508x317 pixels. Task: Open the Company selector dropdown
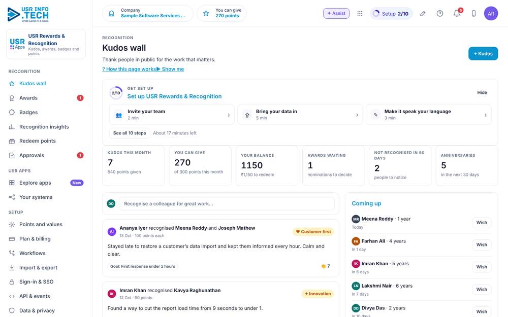click(x=148, y=13)
